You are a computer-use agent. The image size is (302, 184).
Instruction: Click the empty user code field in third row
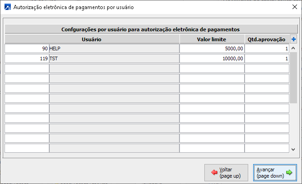click(x=27, y=68)
